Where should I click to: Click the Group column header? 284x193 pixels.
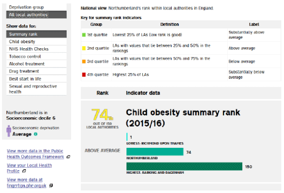pos(96,24)
